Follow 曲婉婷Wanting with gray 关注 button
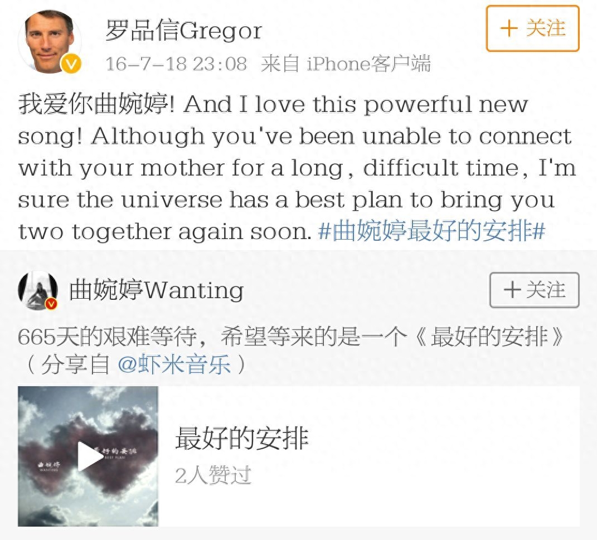The height and width of the screenshot is (540, 597). coord(534,290)
